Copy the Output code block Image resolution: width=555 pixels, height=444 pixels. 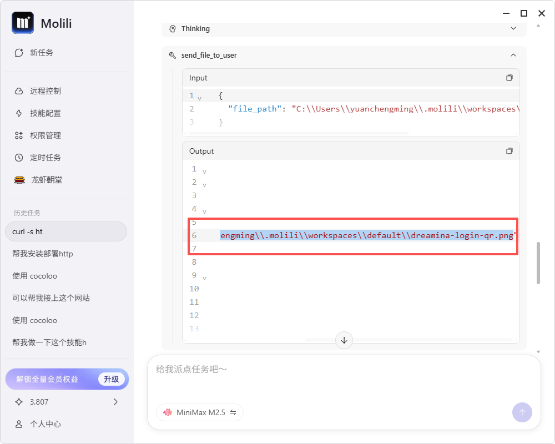click(x=509, y=151)
